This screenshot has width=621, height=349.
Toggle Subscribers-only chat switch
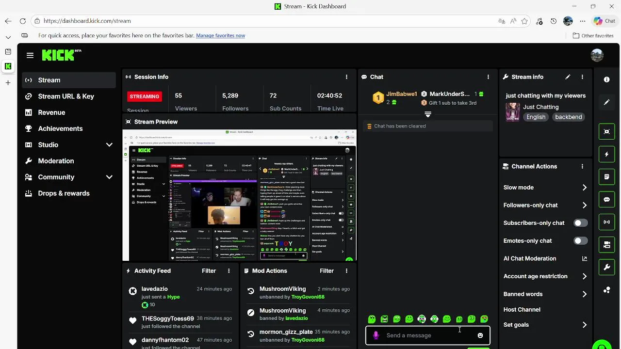point(580,223)
